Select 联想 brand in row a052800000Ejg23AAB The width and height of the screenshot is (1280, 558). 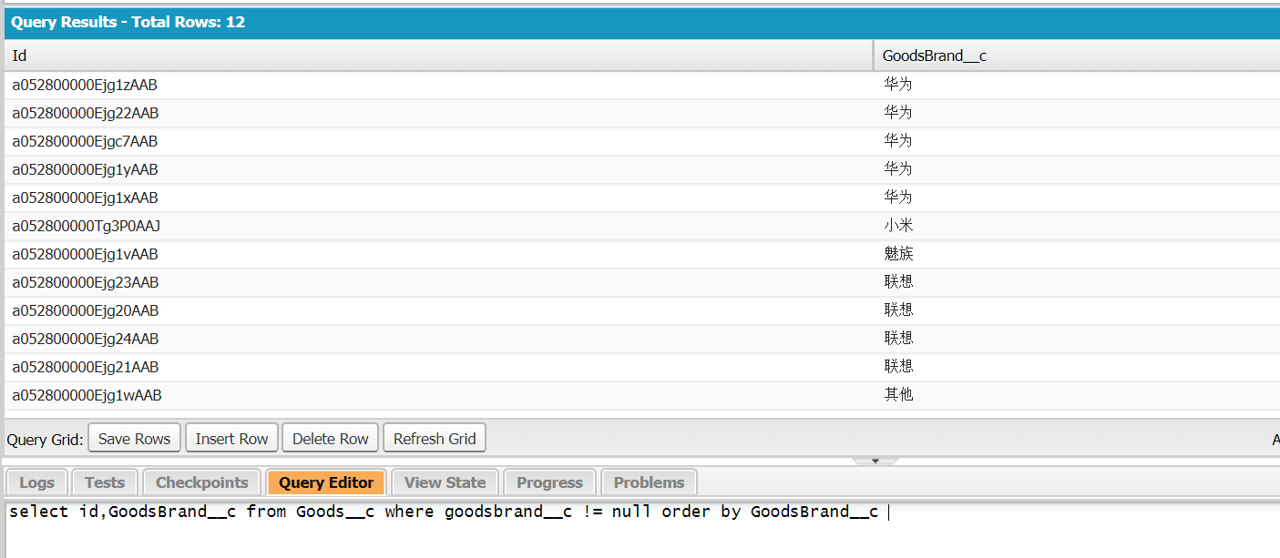click(1077, 282)
